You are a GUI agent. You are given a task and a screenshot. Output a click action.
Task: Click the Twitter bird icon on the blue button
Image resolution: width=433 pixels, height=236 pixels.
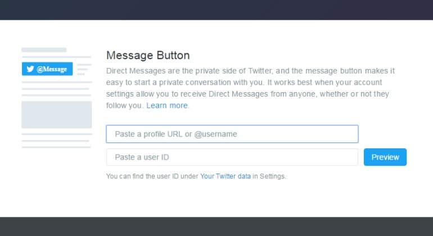[x=30, y=69]
